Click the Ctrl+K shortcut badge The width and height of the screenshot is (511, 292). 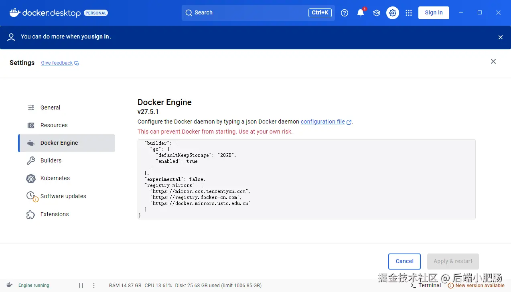coord(320,13)
